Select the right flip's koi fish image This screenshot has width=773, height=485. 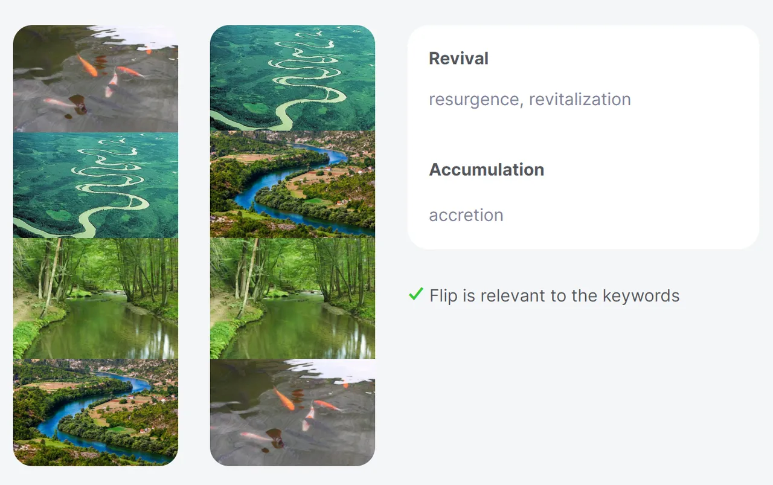point(292,413)
